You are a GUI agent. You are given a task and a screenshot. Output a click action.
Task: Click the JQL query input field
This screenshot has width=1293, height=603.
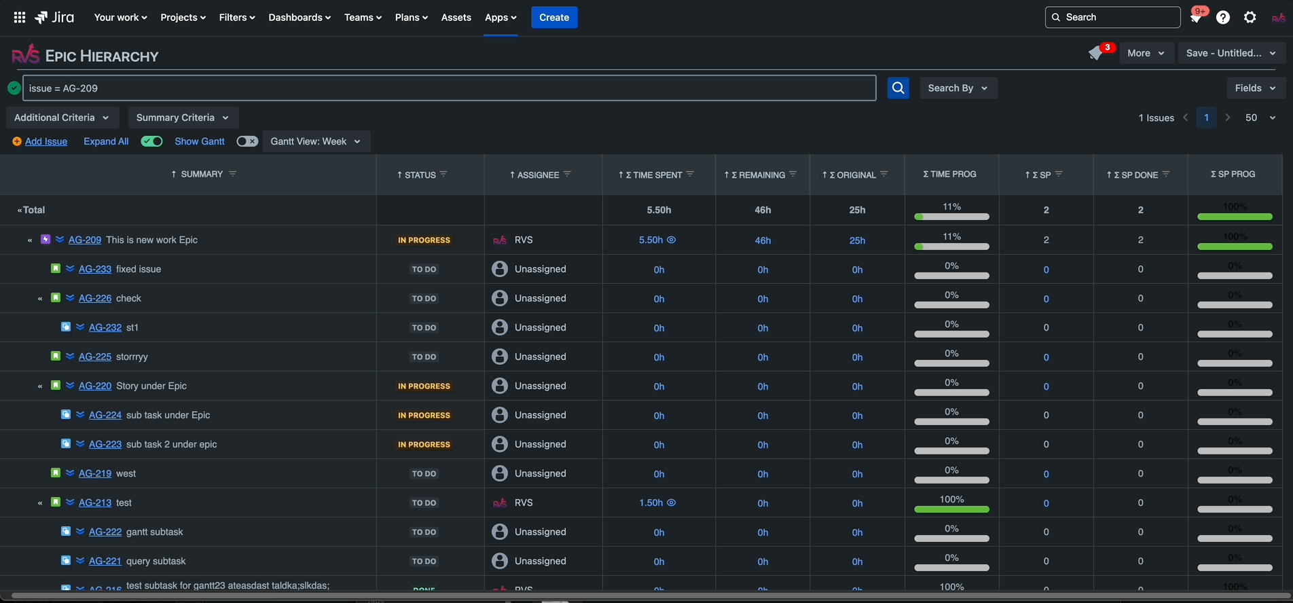pos(450,88)
